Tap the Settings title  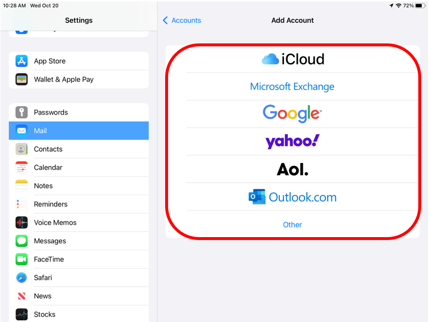tap(79, 20)
